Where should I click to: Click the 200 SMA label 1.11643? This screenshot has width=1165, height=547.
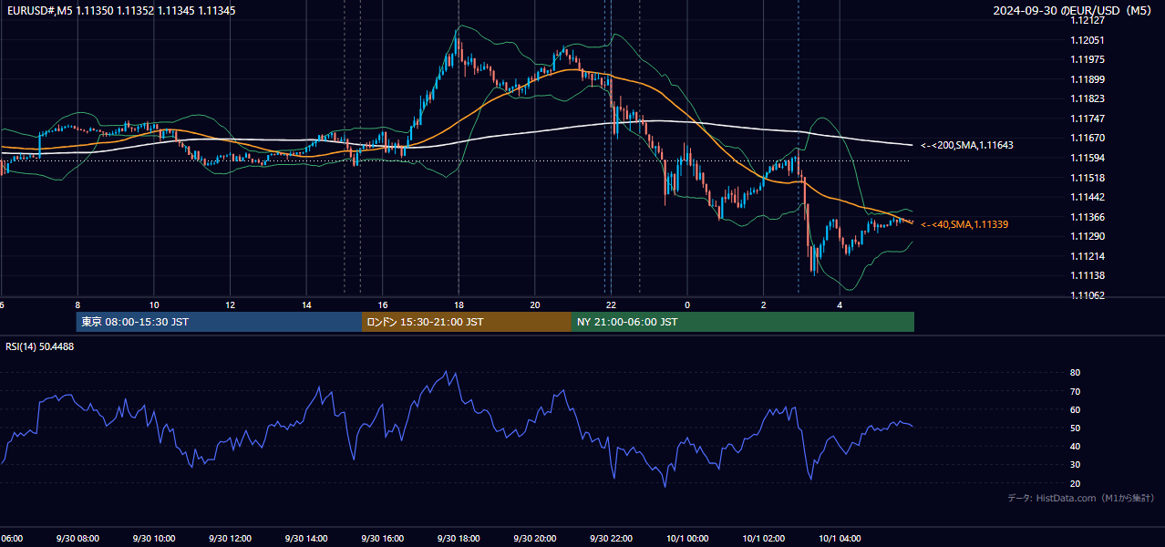tap(966, 145)
